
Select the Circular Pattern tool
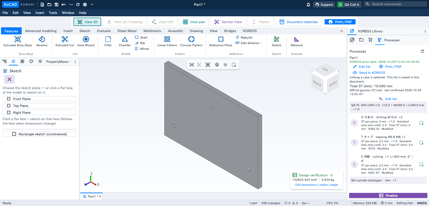coord(191,42)
